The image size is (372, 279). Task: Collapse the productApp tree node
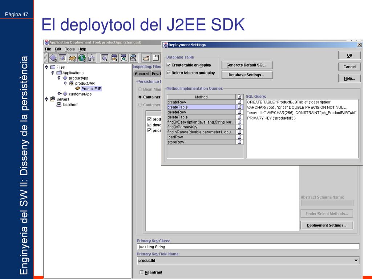(59, 78)
